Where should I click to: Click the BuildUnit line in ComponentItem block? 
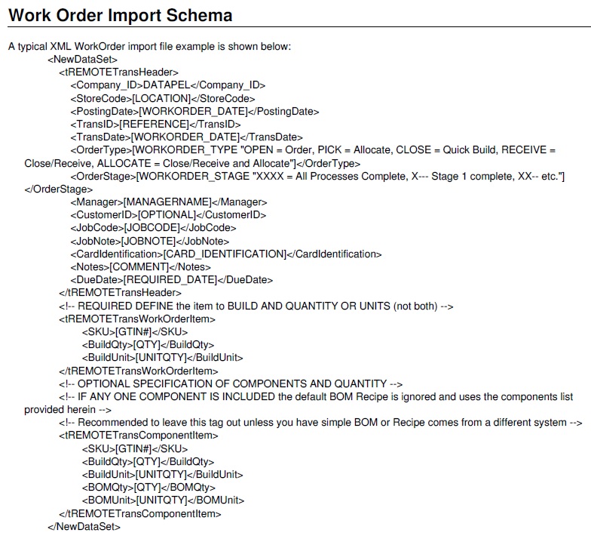pyautogui.click(x=163, y=474)
